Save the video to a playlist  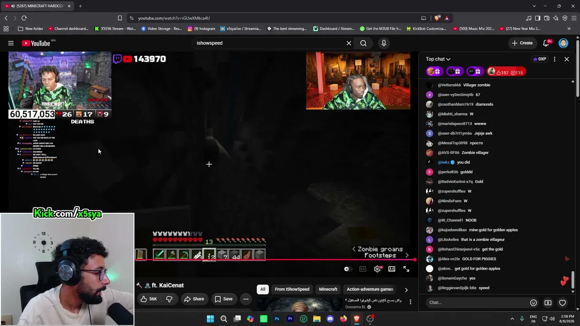(224, 299)
